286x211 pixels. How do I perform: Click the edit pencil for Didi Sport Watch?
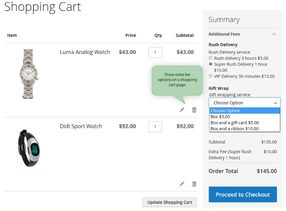click(x=182, y=184)
